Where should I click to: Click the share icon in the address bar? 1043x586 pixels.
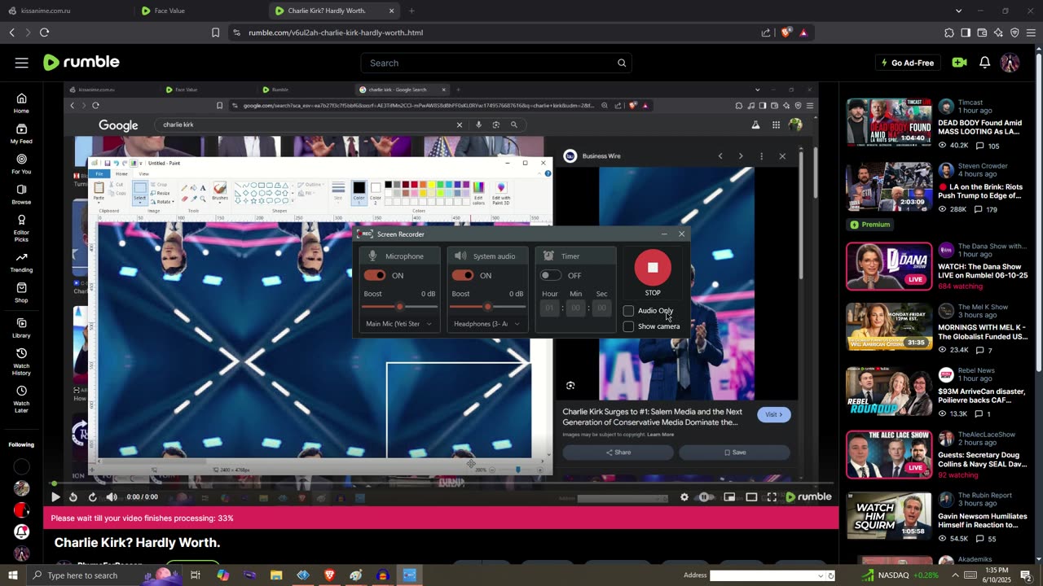pos(766,33)
